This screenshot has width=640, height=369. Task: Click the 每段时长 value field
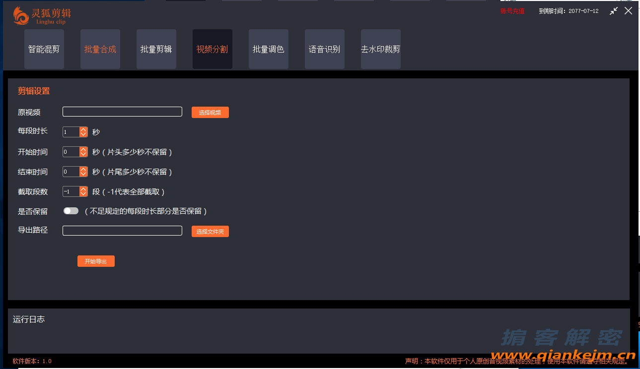point(71,132)
